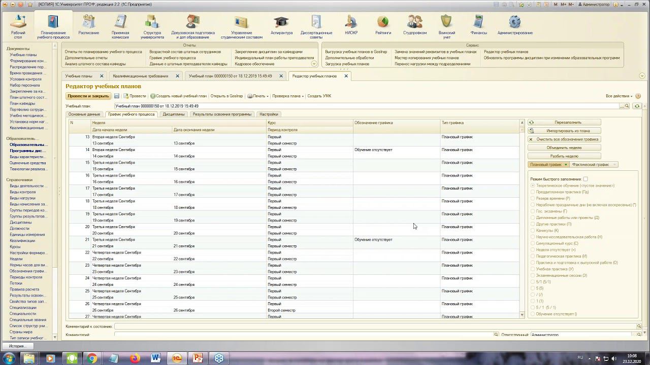Open Firefox from the taskbar

(x=135, y=358)
